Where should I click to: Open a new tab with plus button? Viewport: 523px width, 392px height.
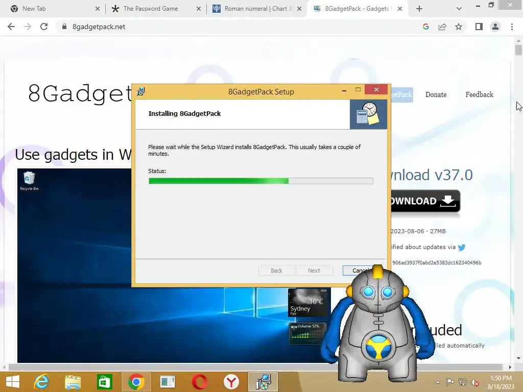(x=419, y=9)
